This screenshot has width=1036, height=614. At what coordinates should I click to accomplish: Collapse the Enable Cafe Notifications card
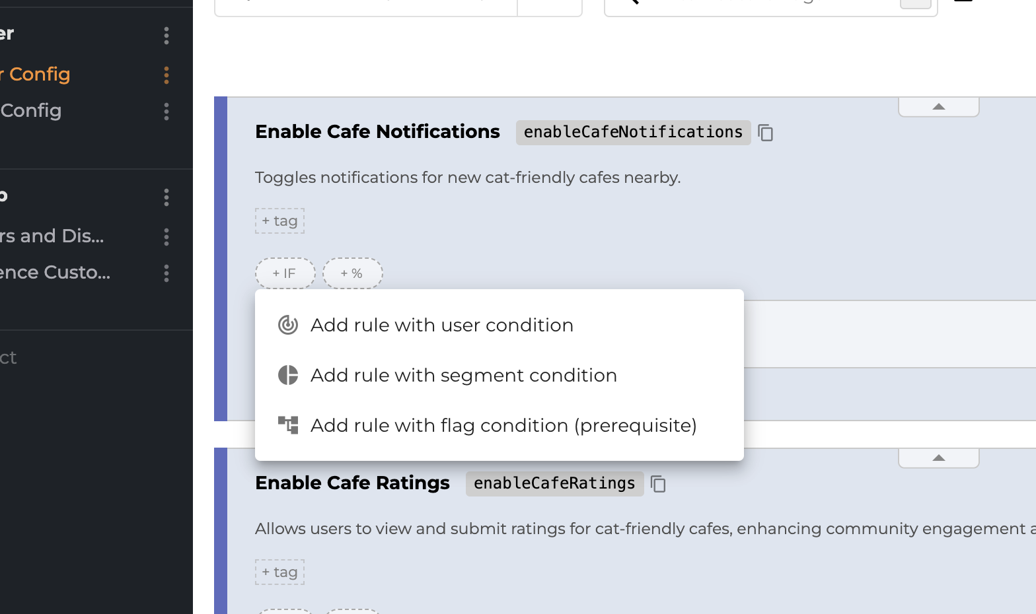(939, 107)
